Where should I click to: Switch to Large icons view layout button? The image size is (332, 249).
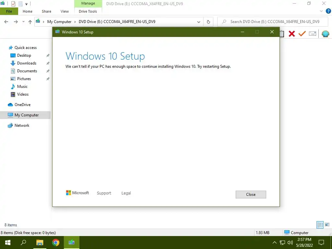(327, 225)
